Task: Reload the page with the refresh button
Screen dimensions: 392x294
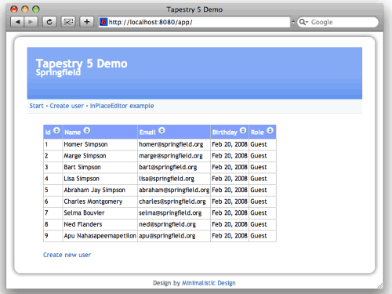Action: tap(49, 22)
